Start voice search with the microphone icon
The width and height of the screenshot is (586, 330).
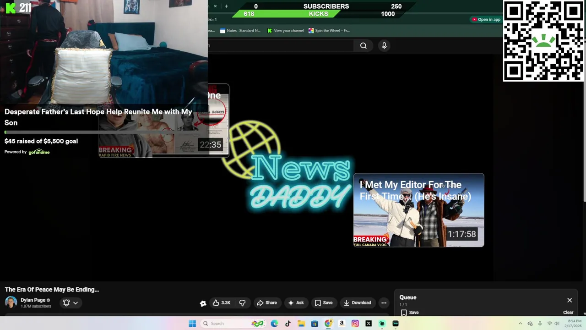384,45
